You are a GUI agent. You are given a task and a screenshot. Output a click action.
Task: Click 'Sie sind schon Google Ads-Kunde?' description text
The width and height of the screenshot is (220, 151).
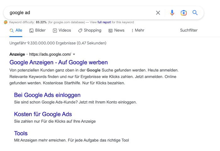(x=75, y=102)
